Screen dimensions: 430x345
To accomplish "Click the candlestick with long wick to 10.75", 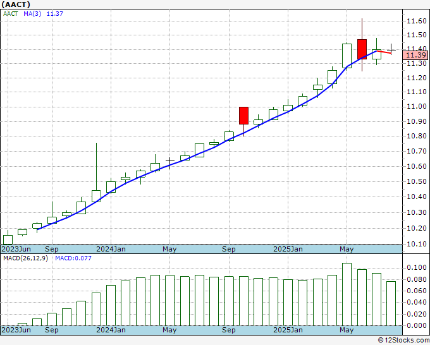I will (x=96, y=196).
